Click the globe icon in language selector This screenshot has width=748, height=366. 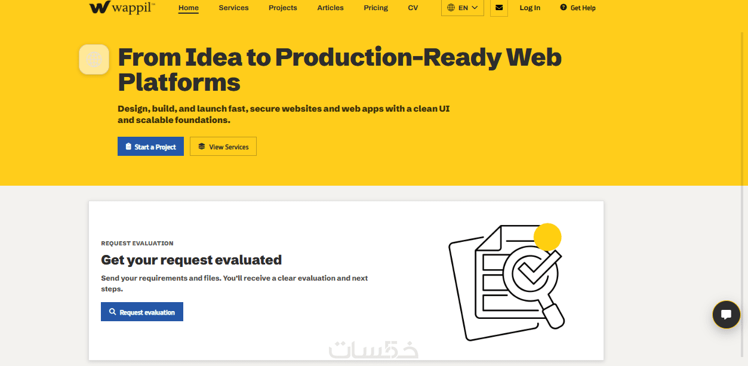pos(451,8)
